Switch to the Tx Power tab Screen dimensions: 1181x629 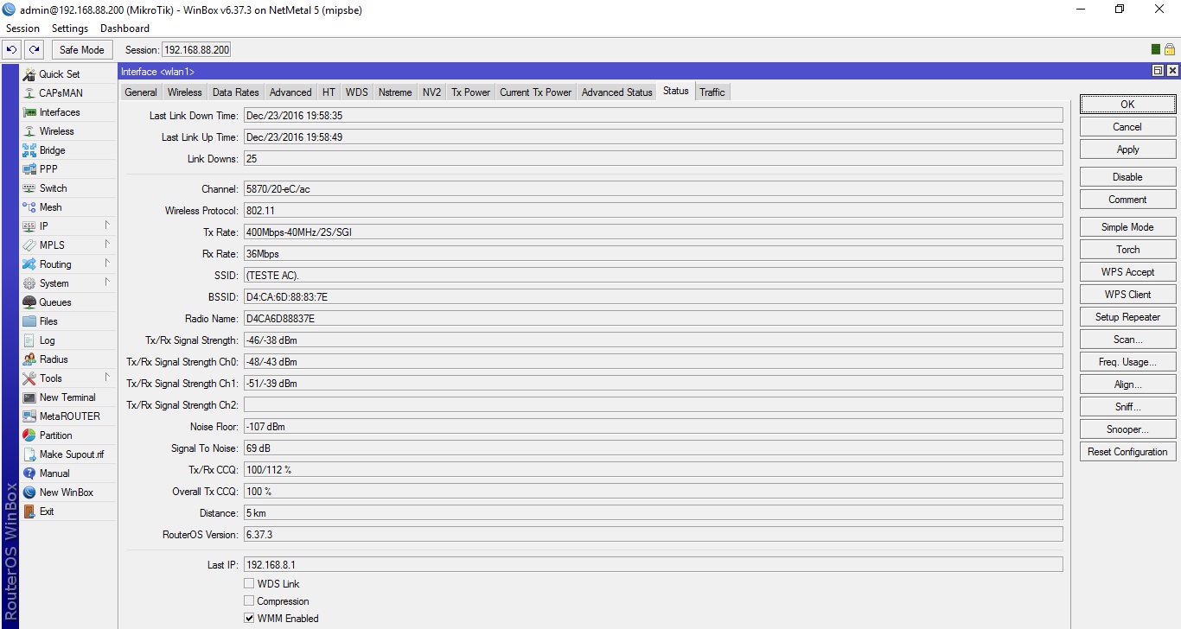[x=470, y=92]
